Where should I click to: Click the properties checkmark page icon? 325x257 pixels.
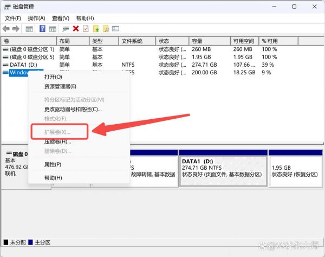(86, 28)
